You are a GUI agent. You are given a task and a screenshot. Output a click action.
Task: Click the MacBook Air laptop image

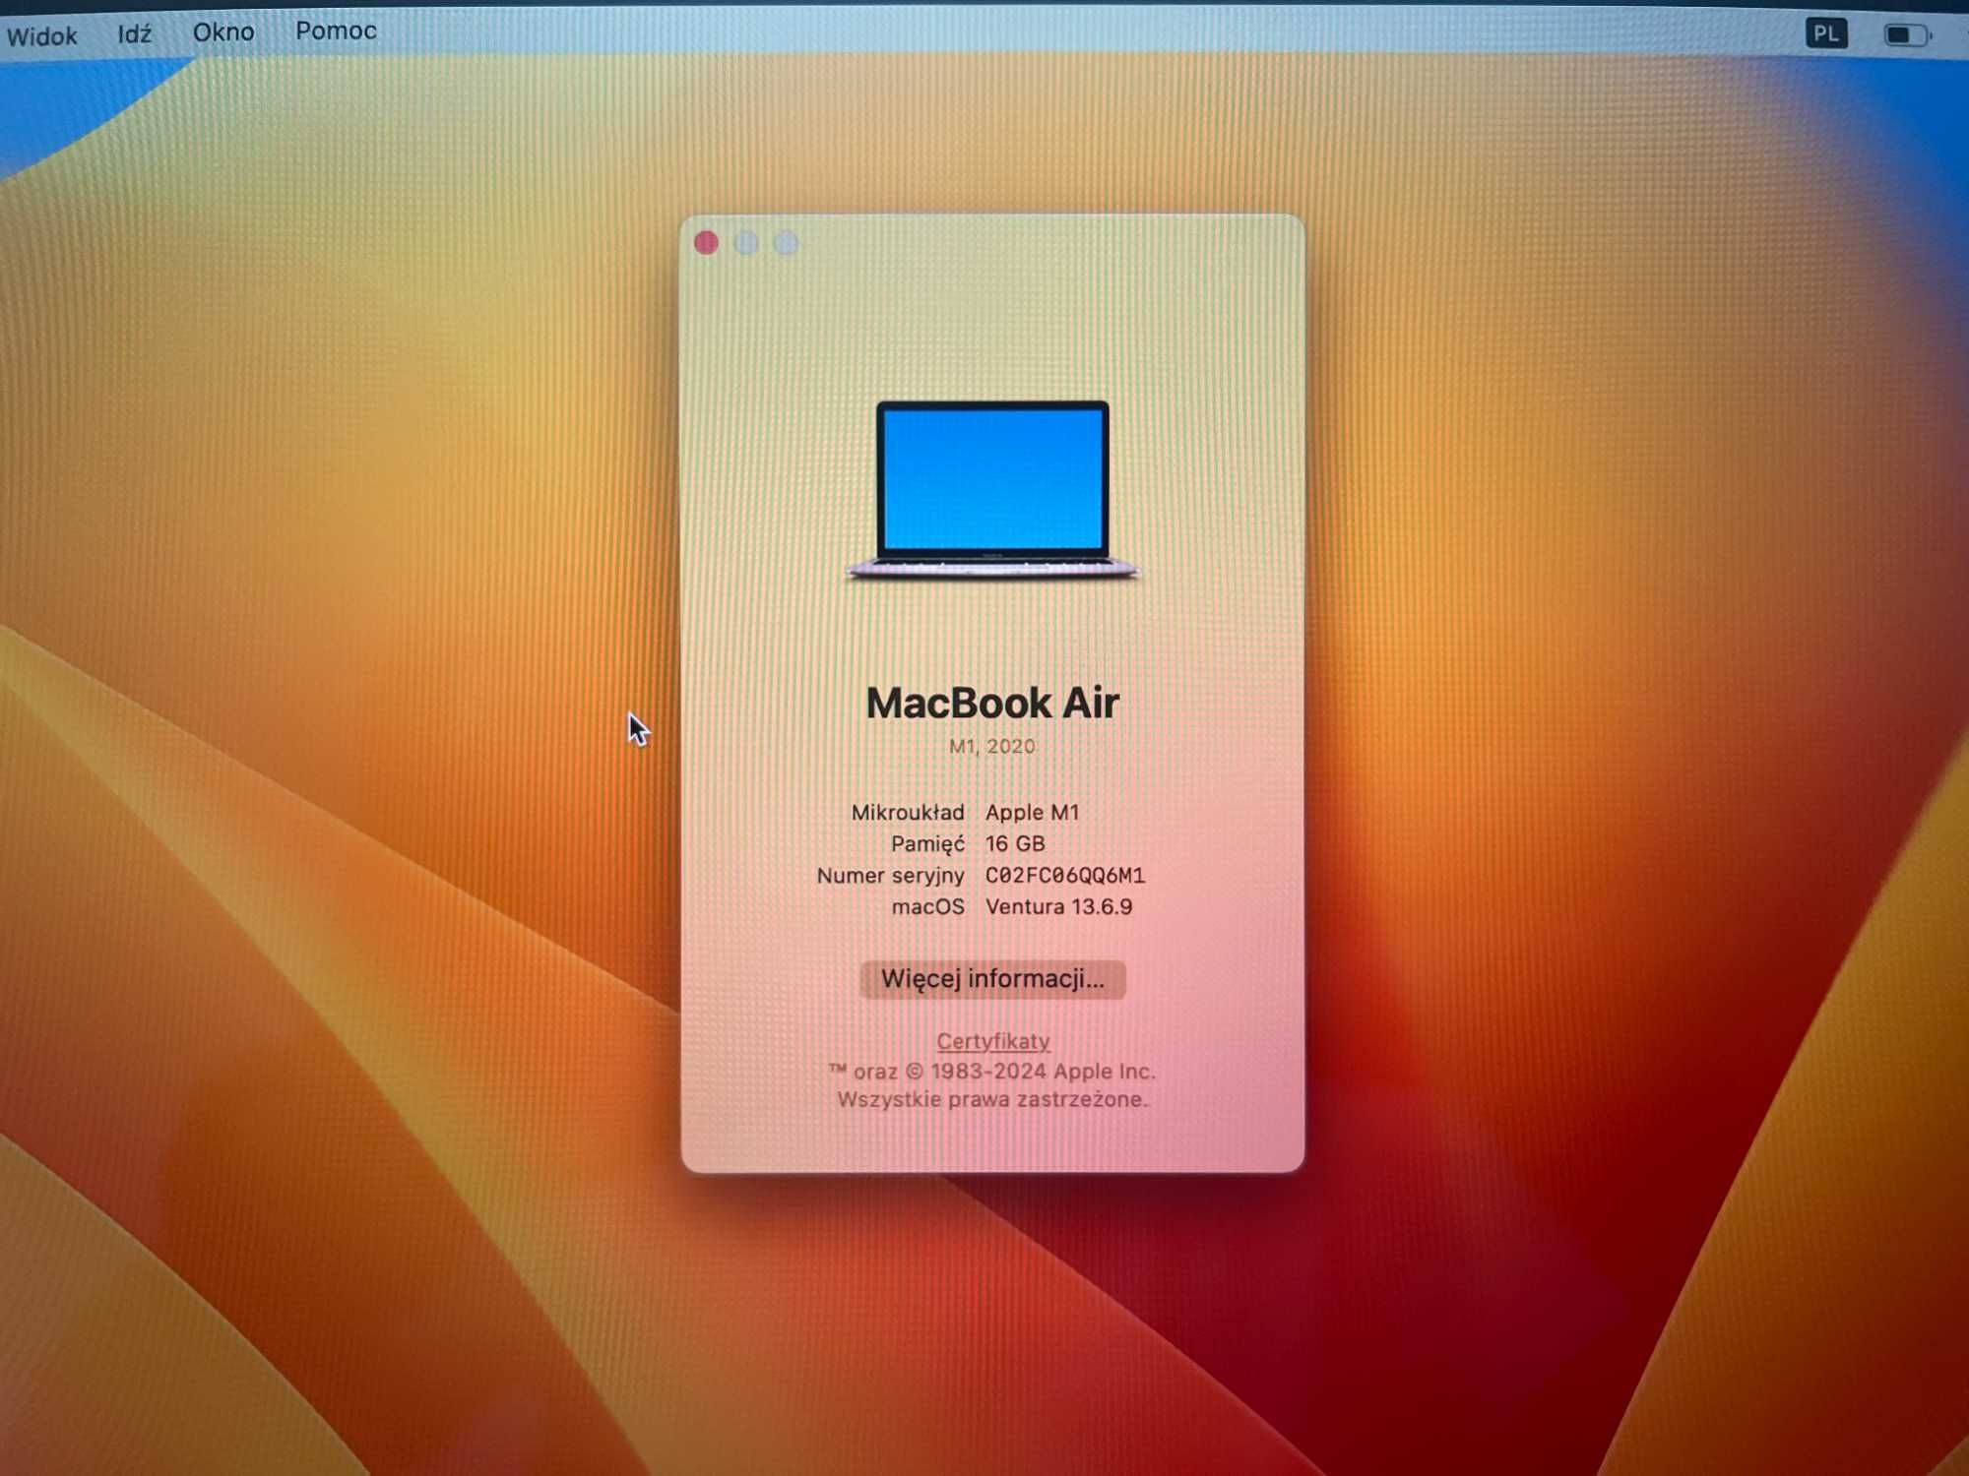tap(992, 489)
